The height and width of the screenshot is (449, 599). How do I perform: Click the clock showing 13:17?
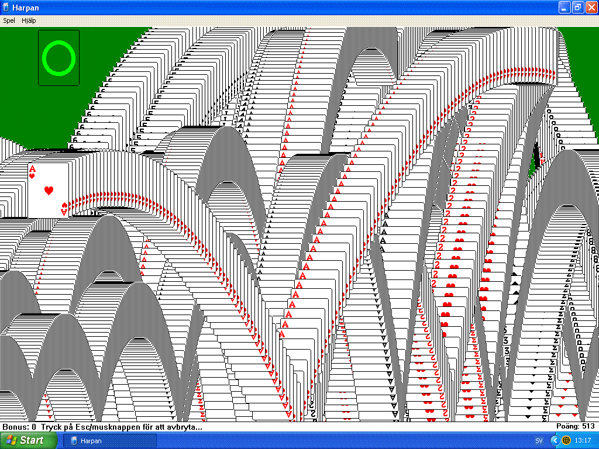coord(583,440)
